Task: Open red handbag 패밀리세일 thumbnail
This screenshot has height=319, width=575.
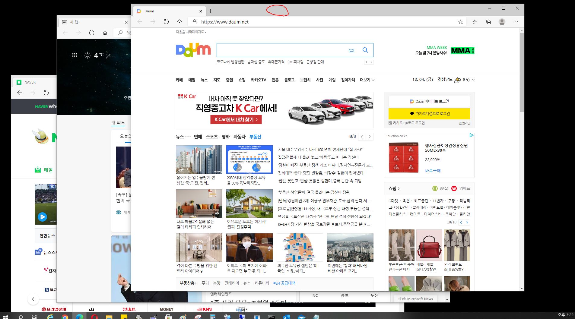Action: [429, 245]
